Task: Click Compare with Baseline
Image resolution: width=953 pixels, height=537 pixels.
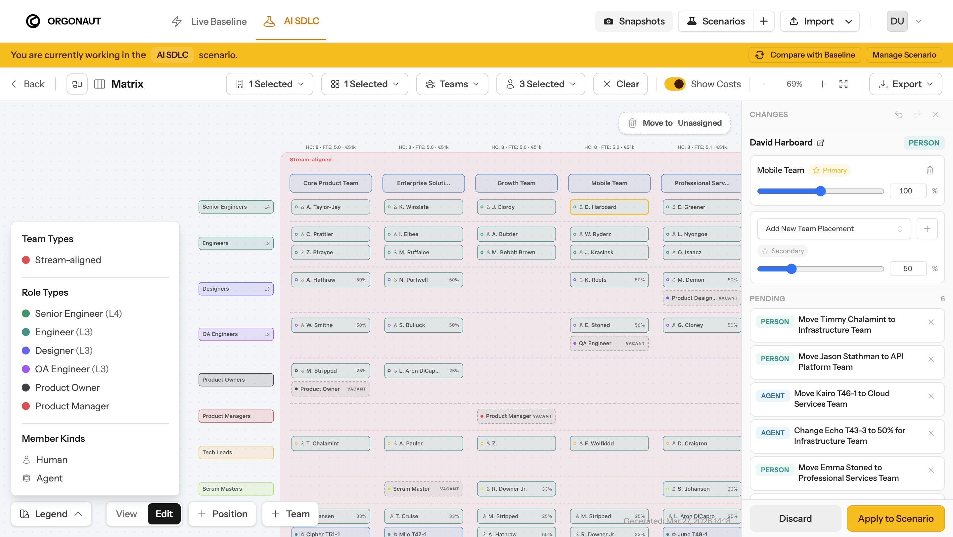Action: (x=805, y=55)
